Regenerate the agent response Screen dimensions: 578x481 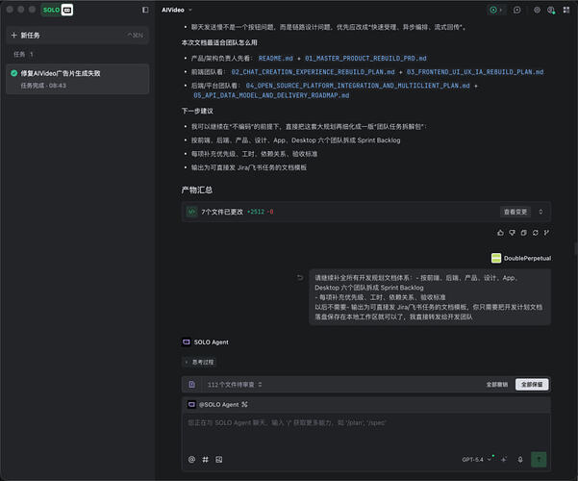(x=536, y=233)
